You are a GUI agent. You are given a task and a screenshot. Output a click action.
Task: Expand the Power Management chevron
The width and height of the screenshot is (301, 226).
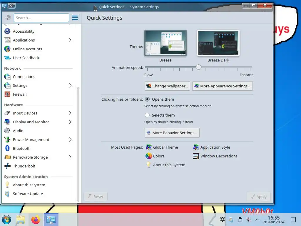point(70,139)
